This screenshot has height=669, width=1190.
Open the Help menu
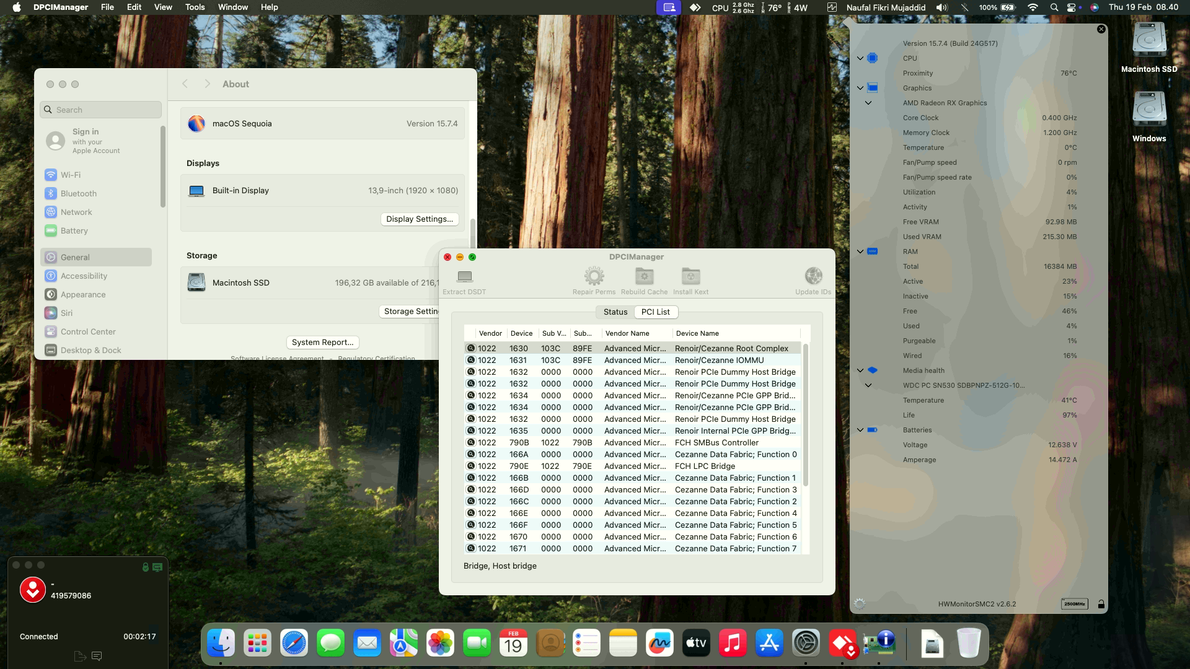tap(269, 7)
